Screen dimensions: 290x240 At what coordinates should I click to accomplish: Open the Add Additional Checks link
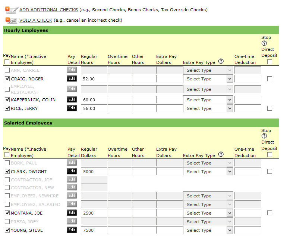(48, 10)
